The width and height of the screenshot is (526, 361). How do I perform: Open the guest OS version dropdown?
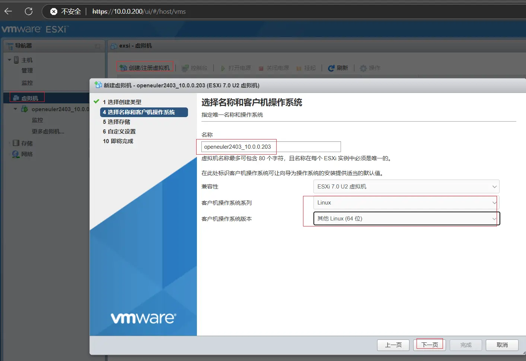[406, 219]
